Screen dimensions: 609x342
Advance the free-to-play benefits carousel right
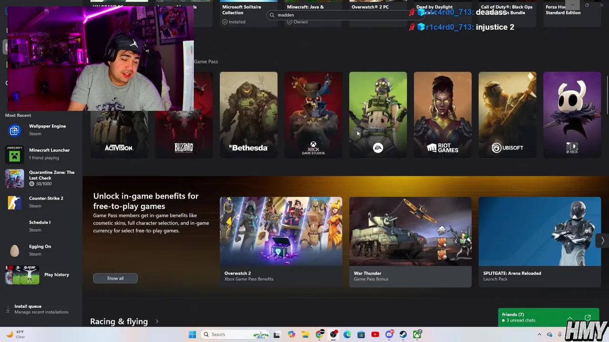point(602,241)
